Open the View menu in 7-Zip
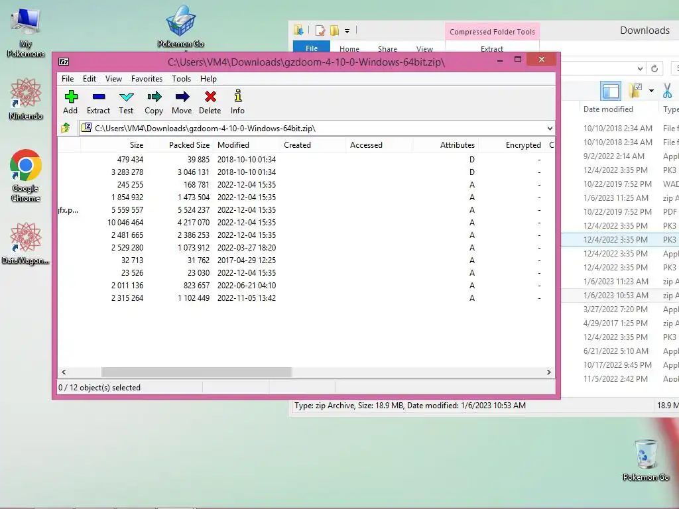 (x=113, y=79)
